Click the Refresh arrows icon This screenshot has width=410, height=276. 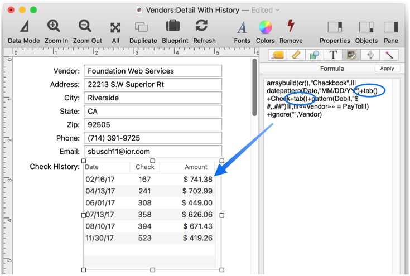pos(202,27)
